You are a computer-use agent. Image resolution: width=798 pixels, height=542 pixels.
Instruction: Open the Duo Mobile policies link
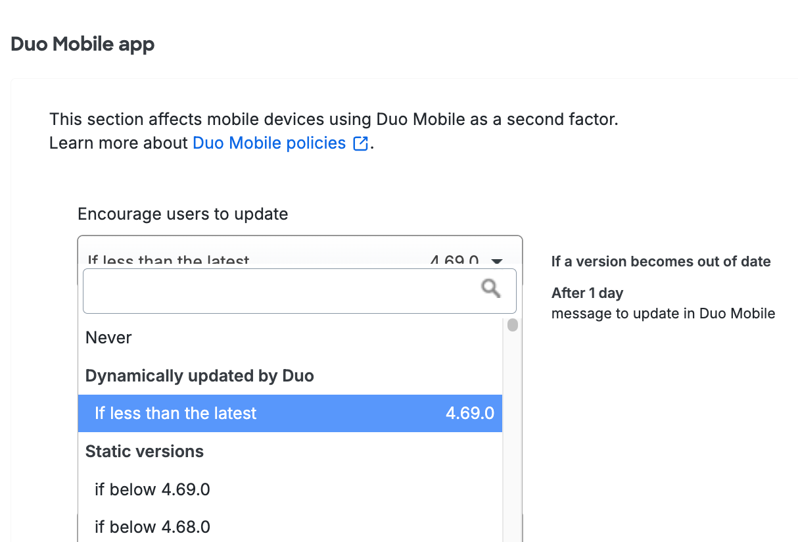(268, 143)
